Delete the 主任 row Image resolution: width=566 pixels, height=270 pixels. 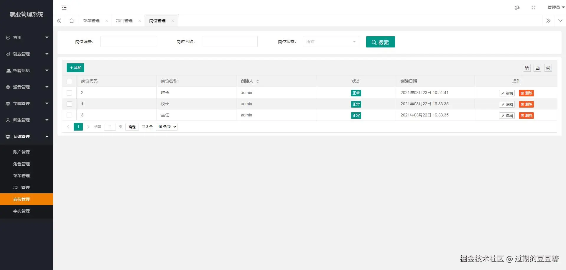point(526,116)
